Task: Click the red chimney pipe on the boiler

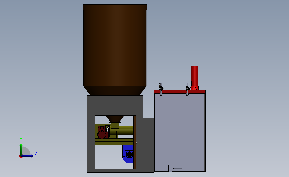Action: click(x=194, y=76)
